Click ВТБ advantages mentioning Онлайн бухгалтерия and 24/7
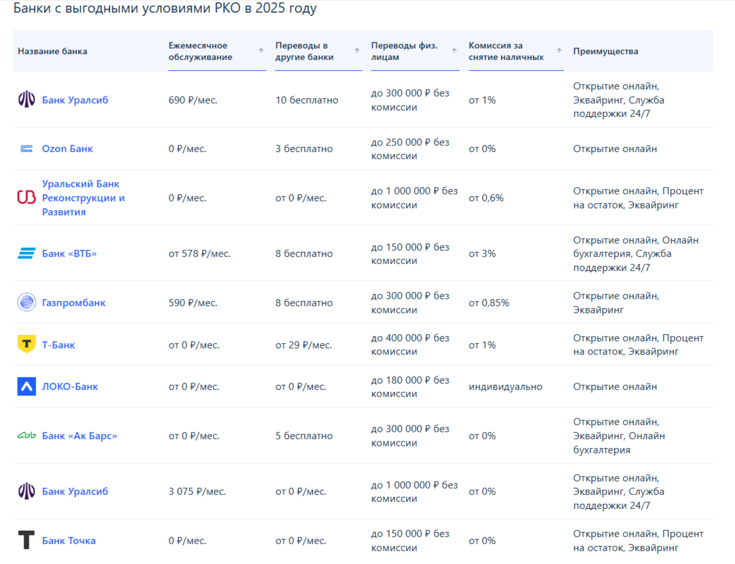The image size is (735, 564). coord(636,253)
